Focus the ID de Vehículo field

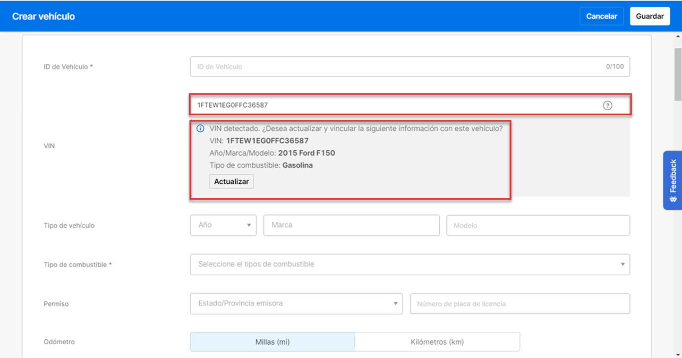(x=410, y=66)
